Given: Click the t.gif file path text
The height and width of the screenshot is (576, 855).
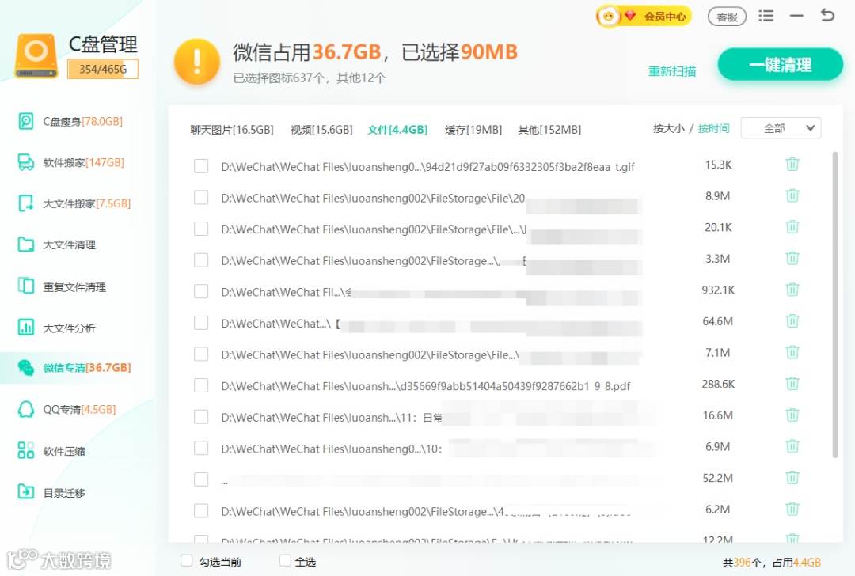Looking at the screenshot, I should pyautogui.click(x=427, y=167).
